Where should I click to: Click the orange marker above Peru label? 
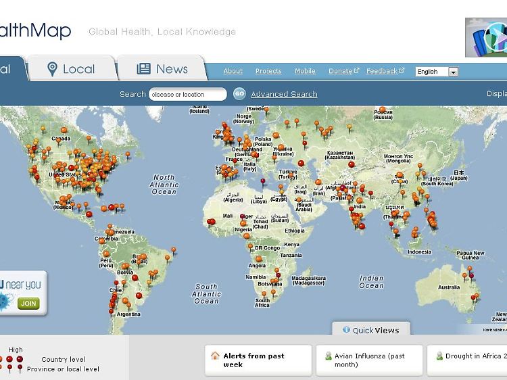point(106,254)
